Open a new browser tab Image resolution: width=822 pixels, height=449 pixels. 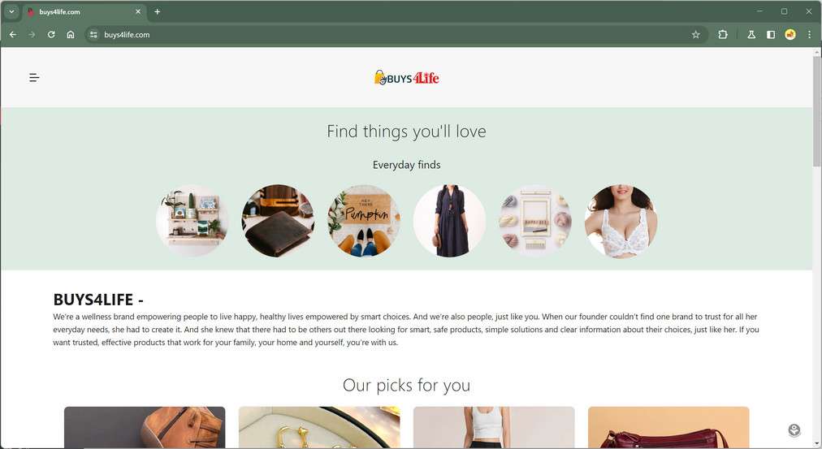tap(158, 11)
